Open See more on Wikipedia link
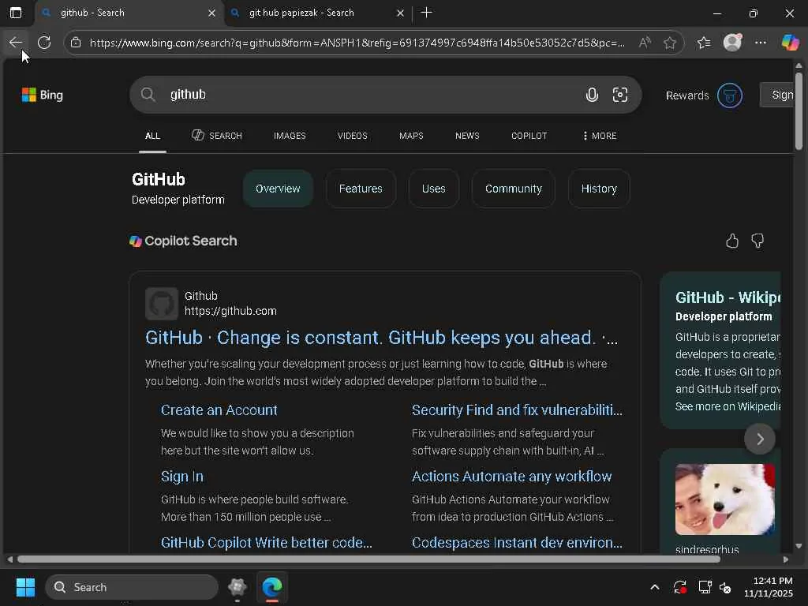The height and width of the screenshot is (606, 808). click(728, 406)
